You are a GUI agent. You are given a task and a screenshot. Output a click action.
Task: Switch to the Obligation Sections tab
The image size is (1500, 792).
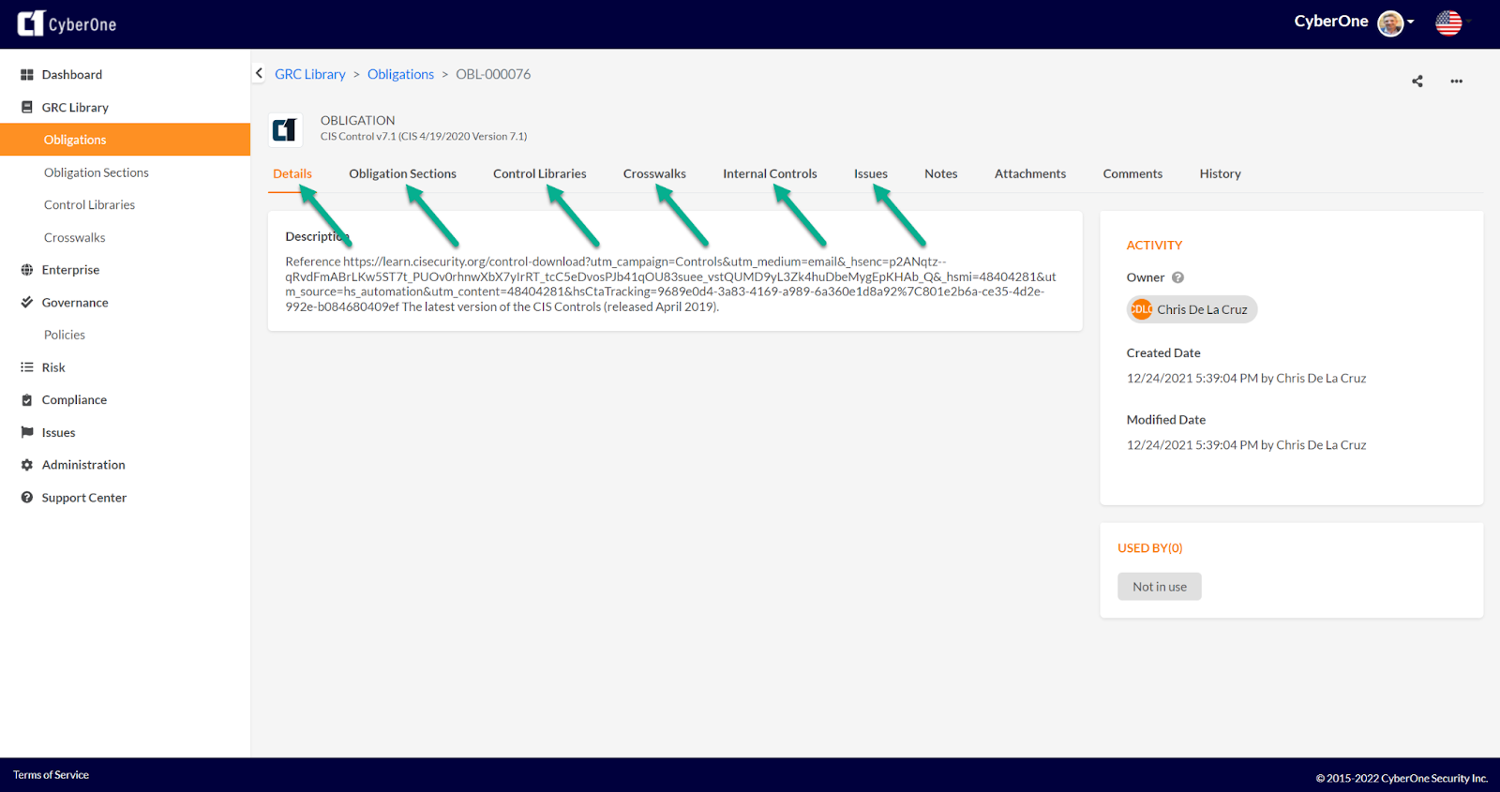tap(402, 174)
